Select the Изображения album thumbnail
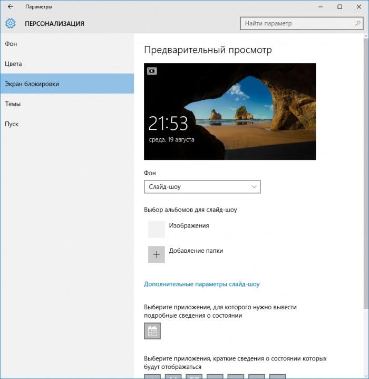 click(157, 229)
